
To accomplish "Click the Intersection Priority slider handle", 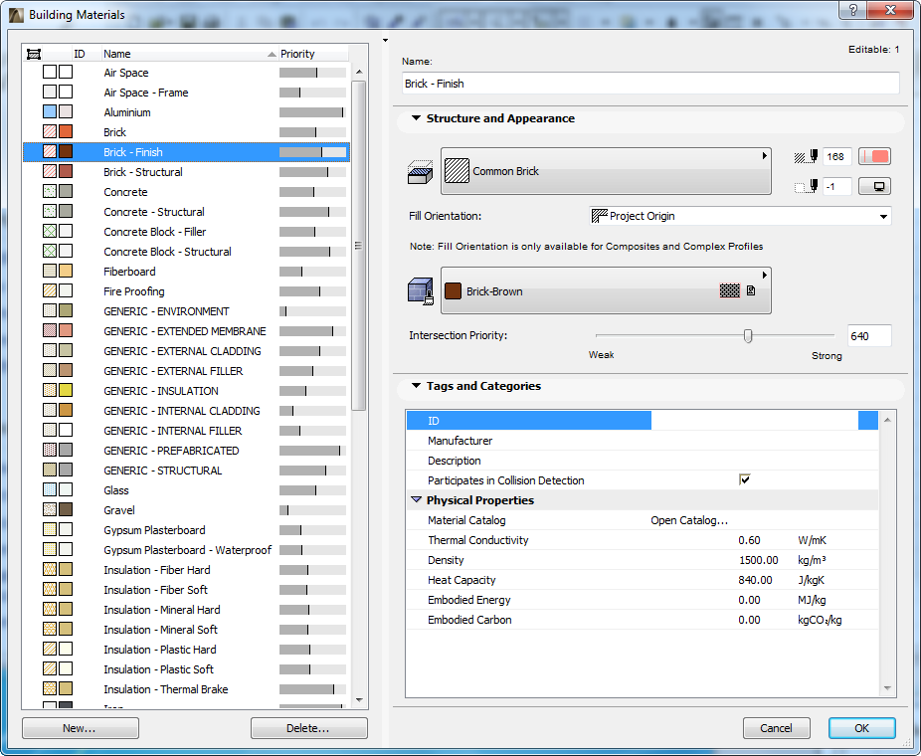I will (748, 335).
